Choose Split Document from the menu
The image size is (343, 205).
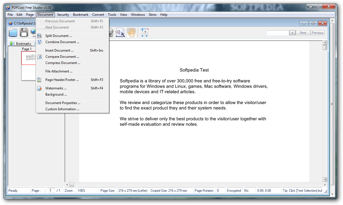(72, 36)
